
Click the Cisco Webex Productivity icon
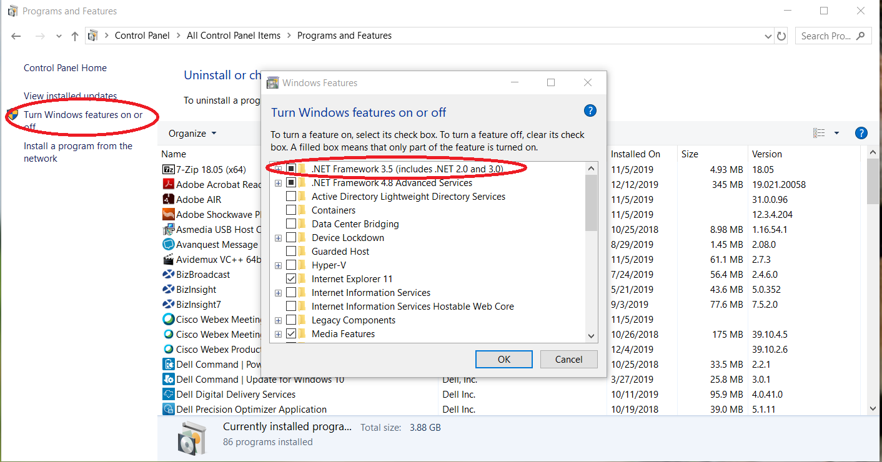168,349
